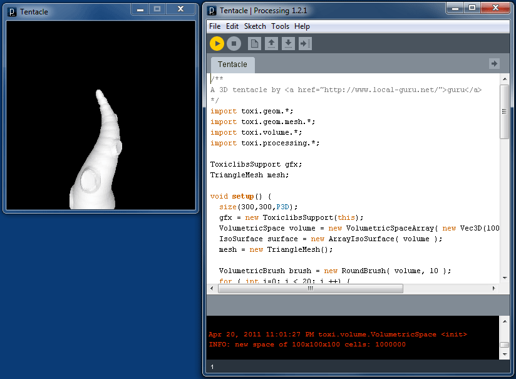Click the 'VolumetricBrush brush' code line
Viewport: 516px width, 379px height.
tap(335, 271)
